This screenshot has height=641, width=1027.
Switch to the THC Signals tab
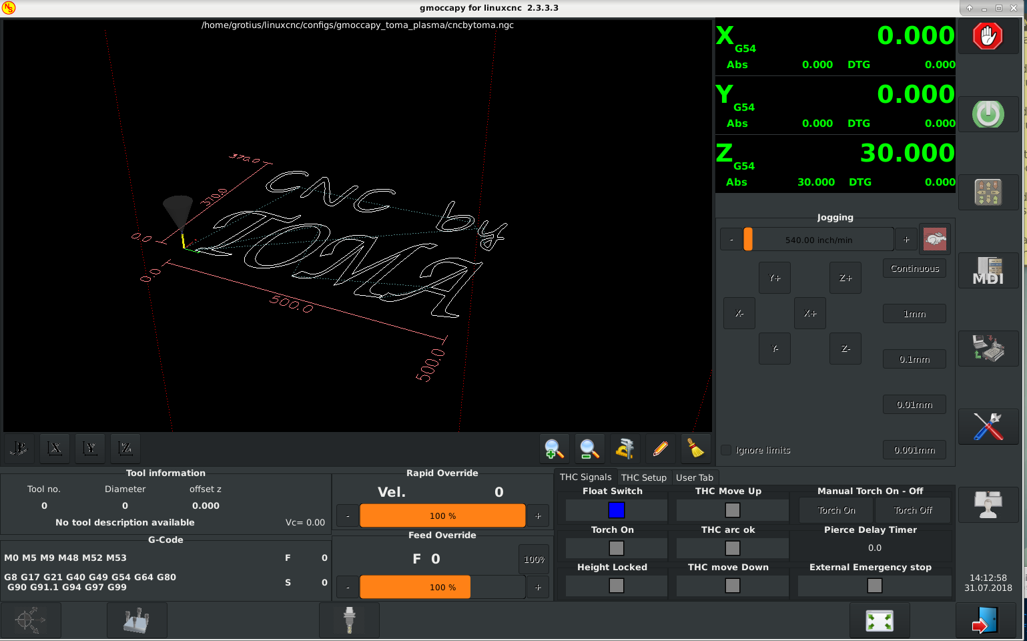coord(585,477)
